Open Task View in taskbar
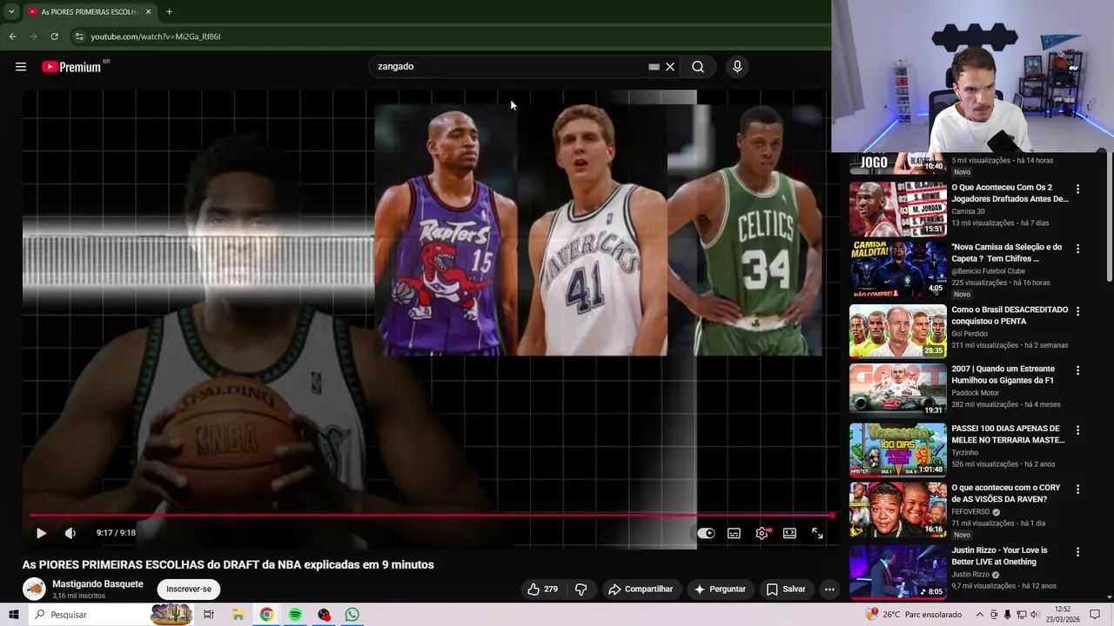This screenshot has height=626, width=1114. pyautogui.click(x=209, y=615)
